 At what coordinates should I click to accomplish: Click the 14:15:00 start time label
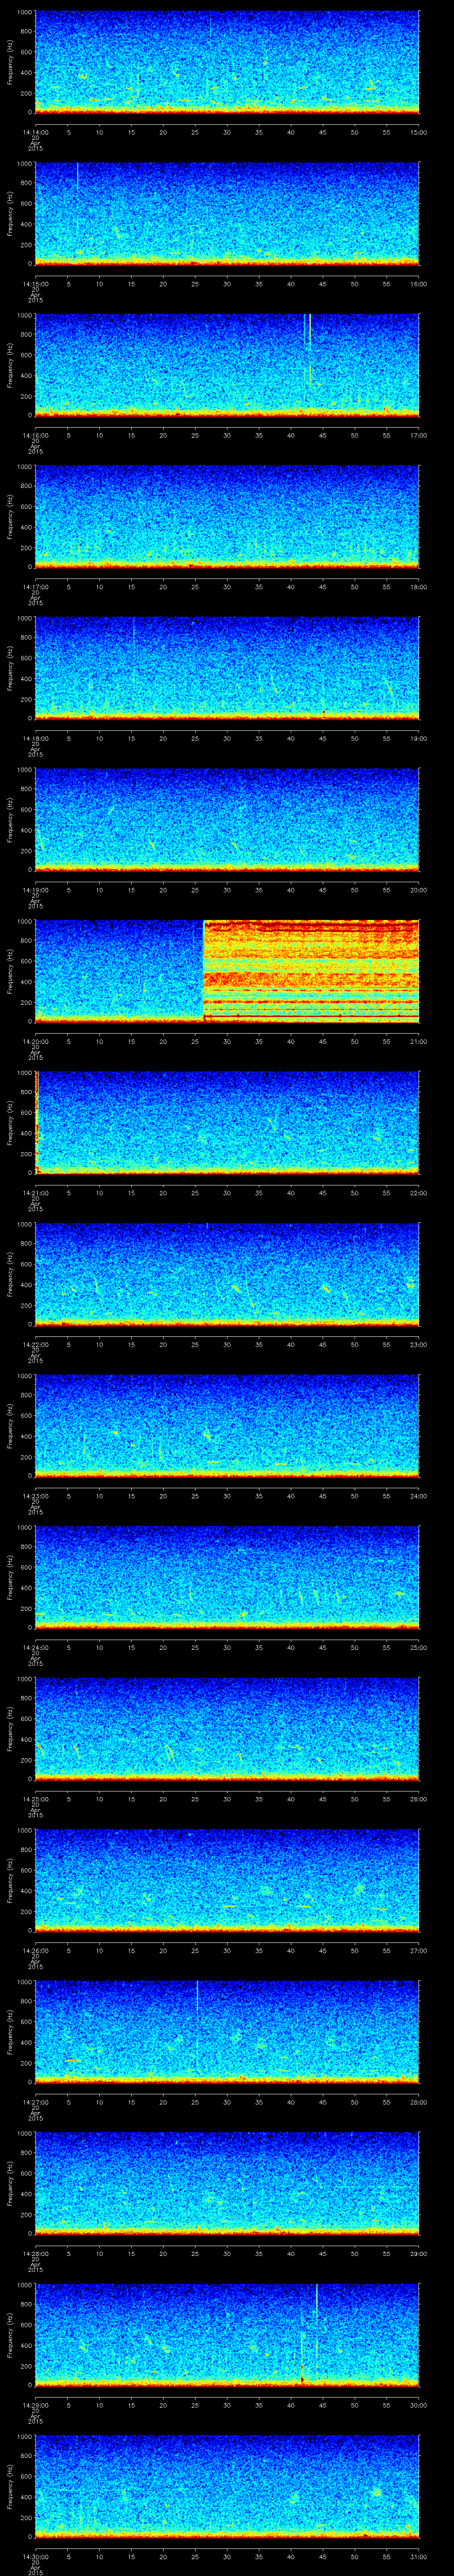point(36,284)
